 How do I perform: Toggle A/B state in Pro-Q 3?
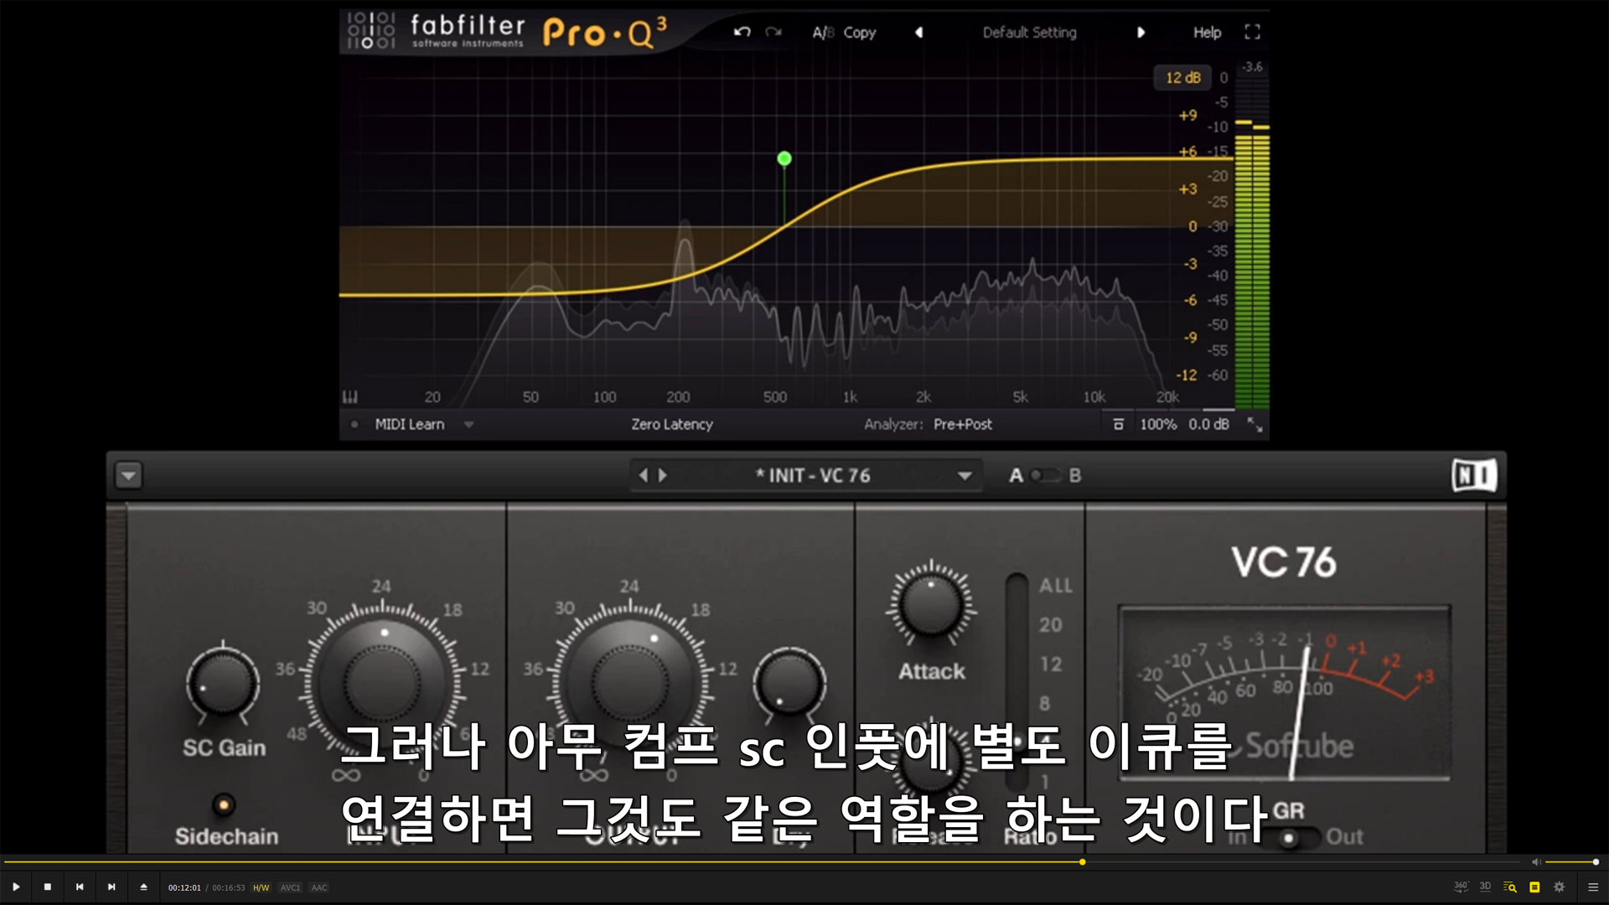(x=823, y=32)
